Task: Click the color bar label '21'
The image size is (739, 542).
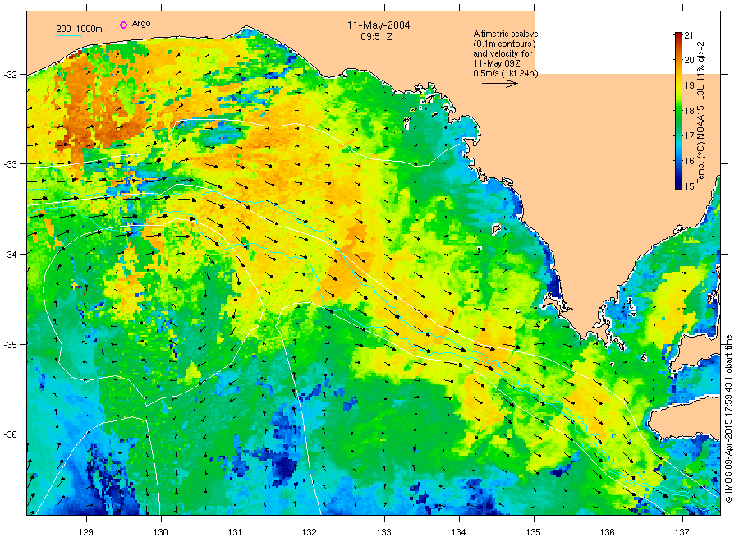Action: [689, 35]
